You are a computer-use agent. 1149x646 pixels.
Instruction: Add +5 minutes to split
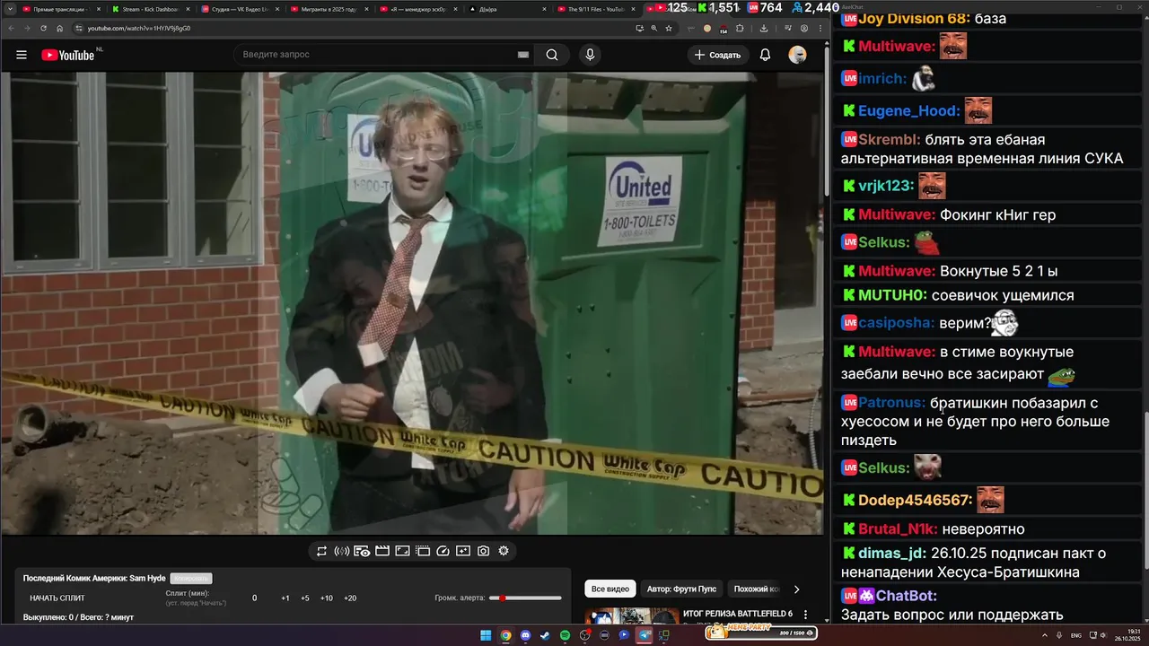(x=305, y=598)
